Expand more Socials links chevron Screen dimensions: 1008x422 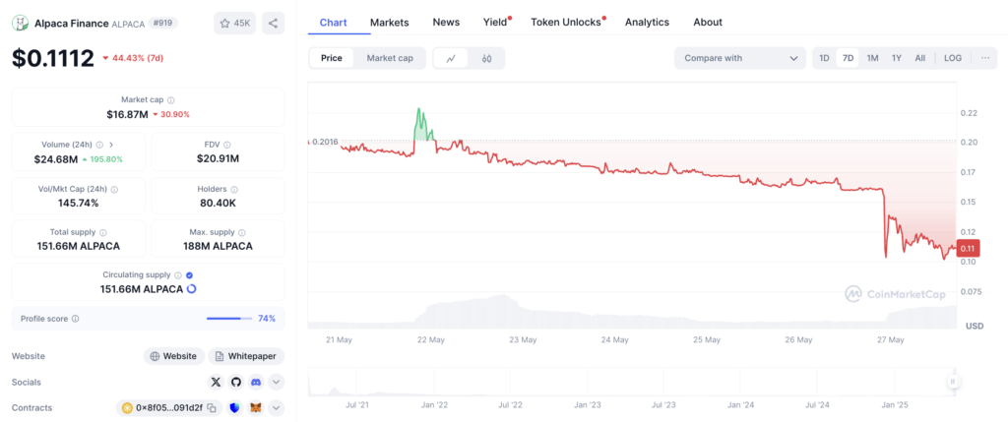tap(276, 383)
